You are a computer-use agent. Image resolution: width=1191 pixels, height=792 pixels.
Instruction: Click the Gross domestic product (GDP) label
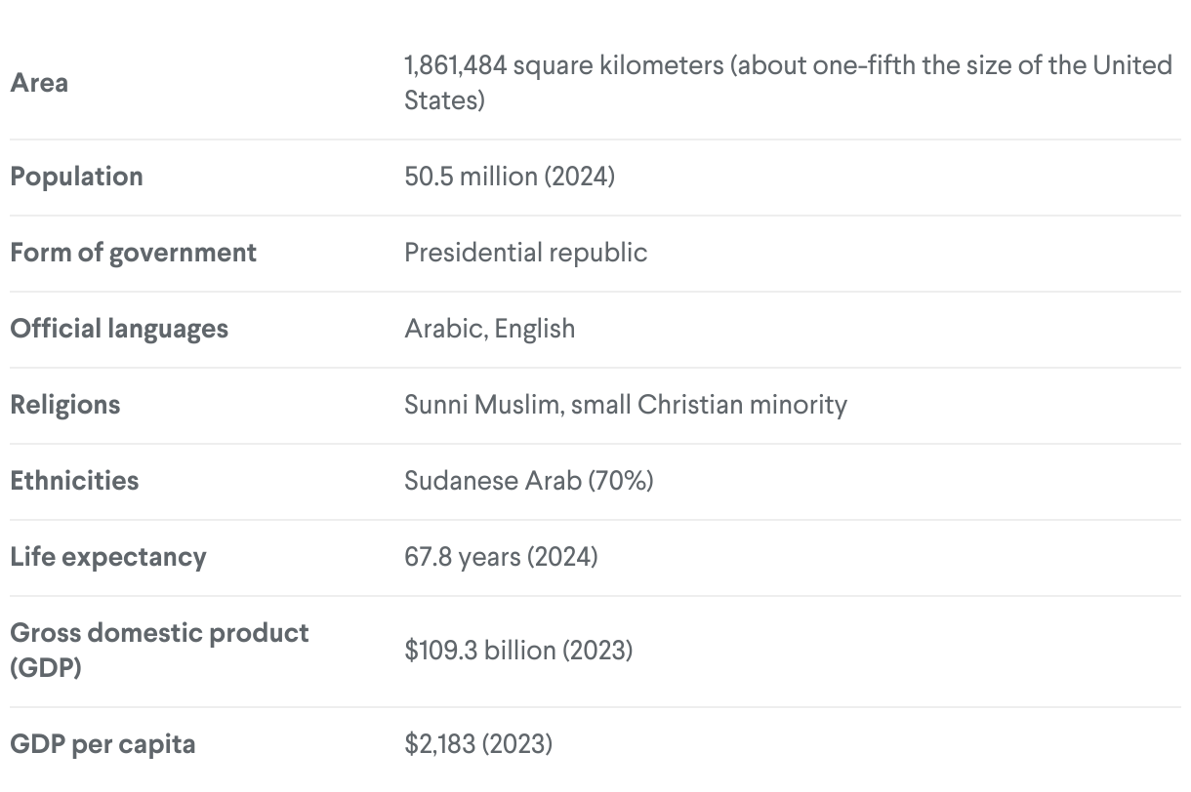158,651
